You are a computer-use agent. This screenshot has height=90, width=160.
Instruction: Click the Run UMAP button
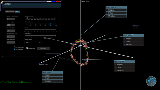(x=43, y=48)
